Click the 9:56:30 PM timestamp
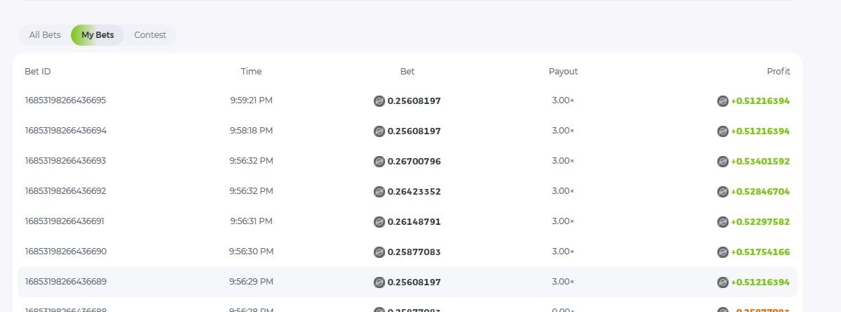 pyautogui.click(x=251, y=252)
